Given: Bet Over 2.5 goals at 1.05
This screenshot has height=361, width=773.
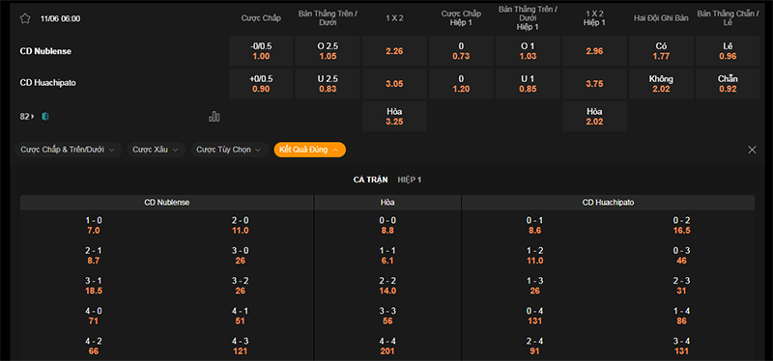Looking at the screenshot, I should tap(328, 51).
